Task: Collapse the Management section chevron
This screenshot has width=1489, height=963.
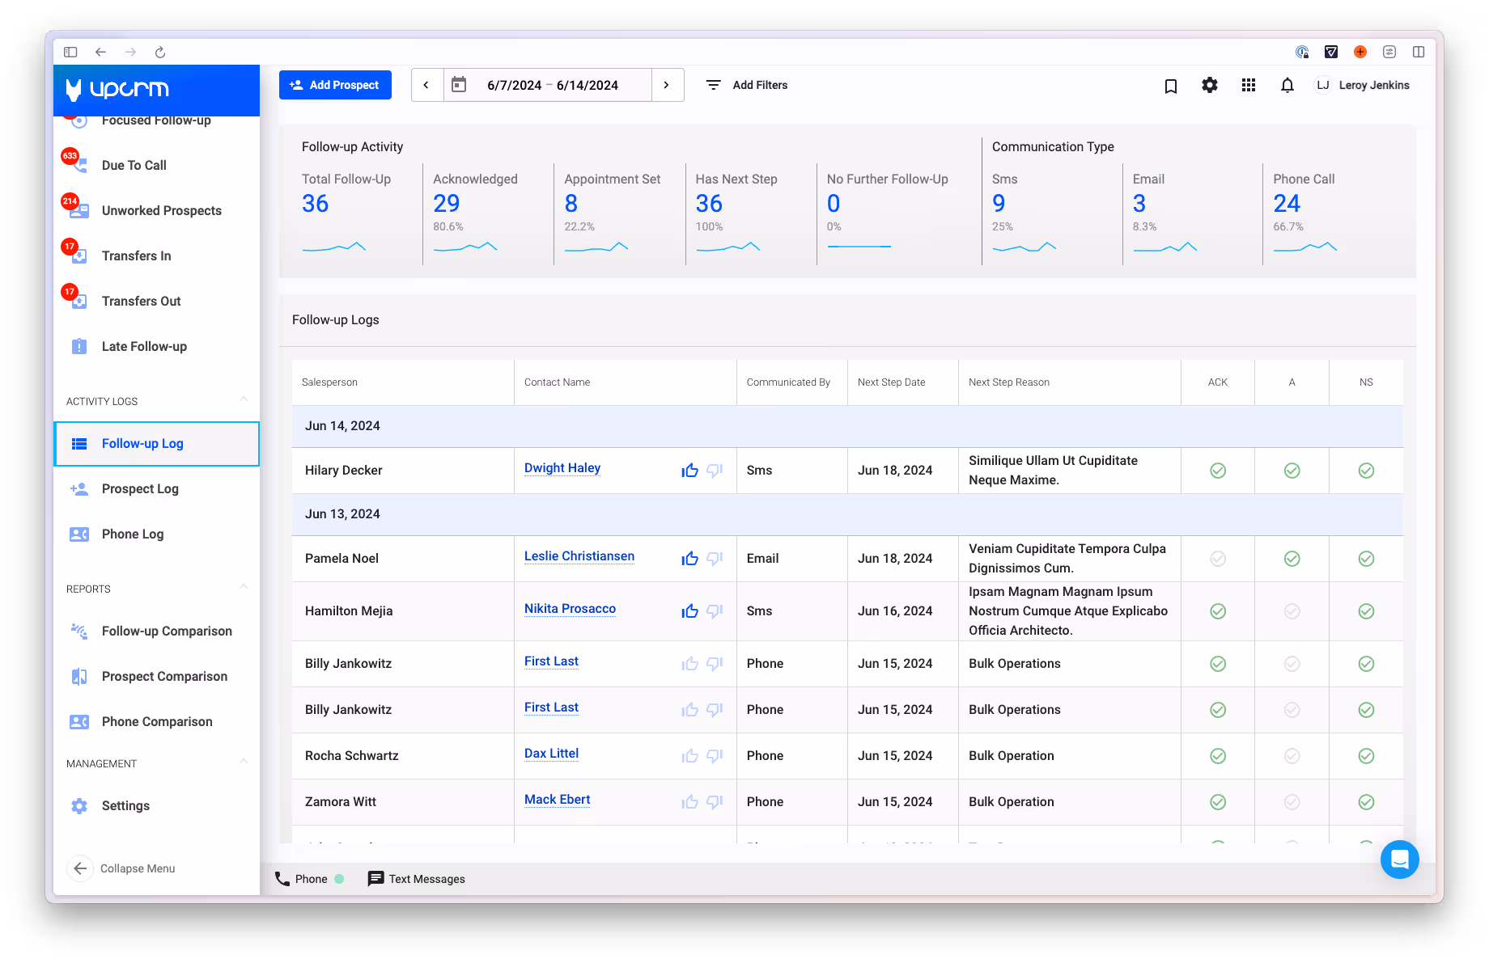Action: pos(244,762)
